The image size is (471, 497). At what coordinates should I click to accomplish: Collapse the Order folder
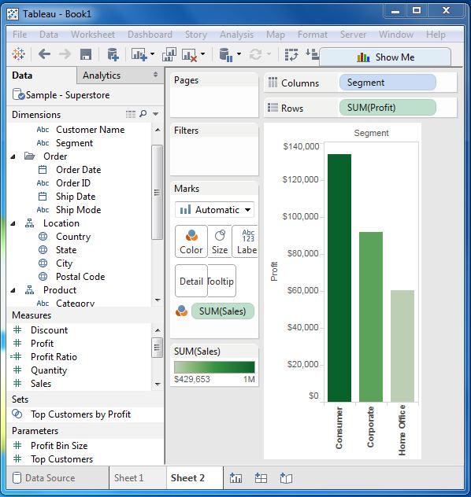(x=13, y=156)
